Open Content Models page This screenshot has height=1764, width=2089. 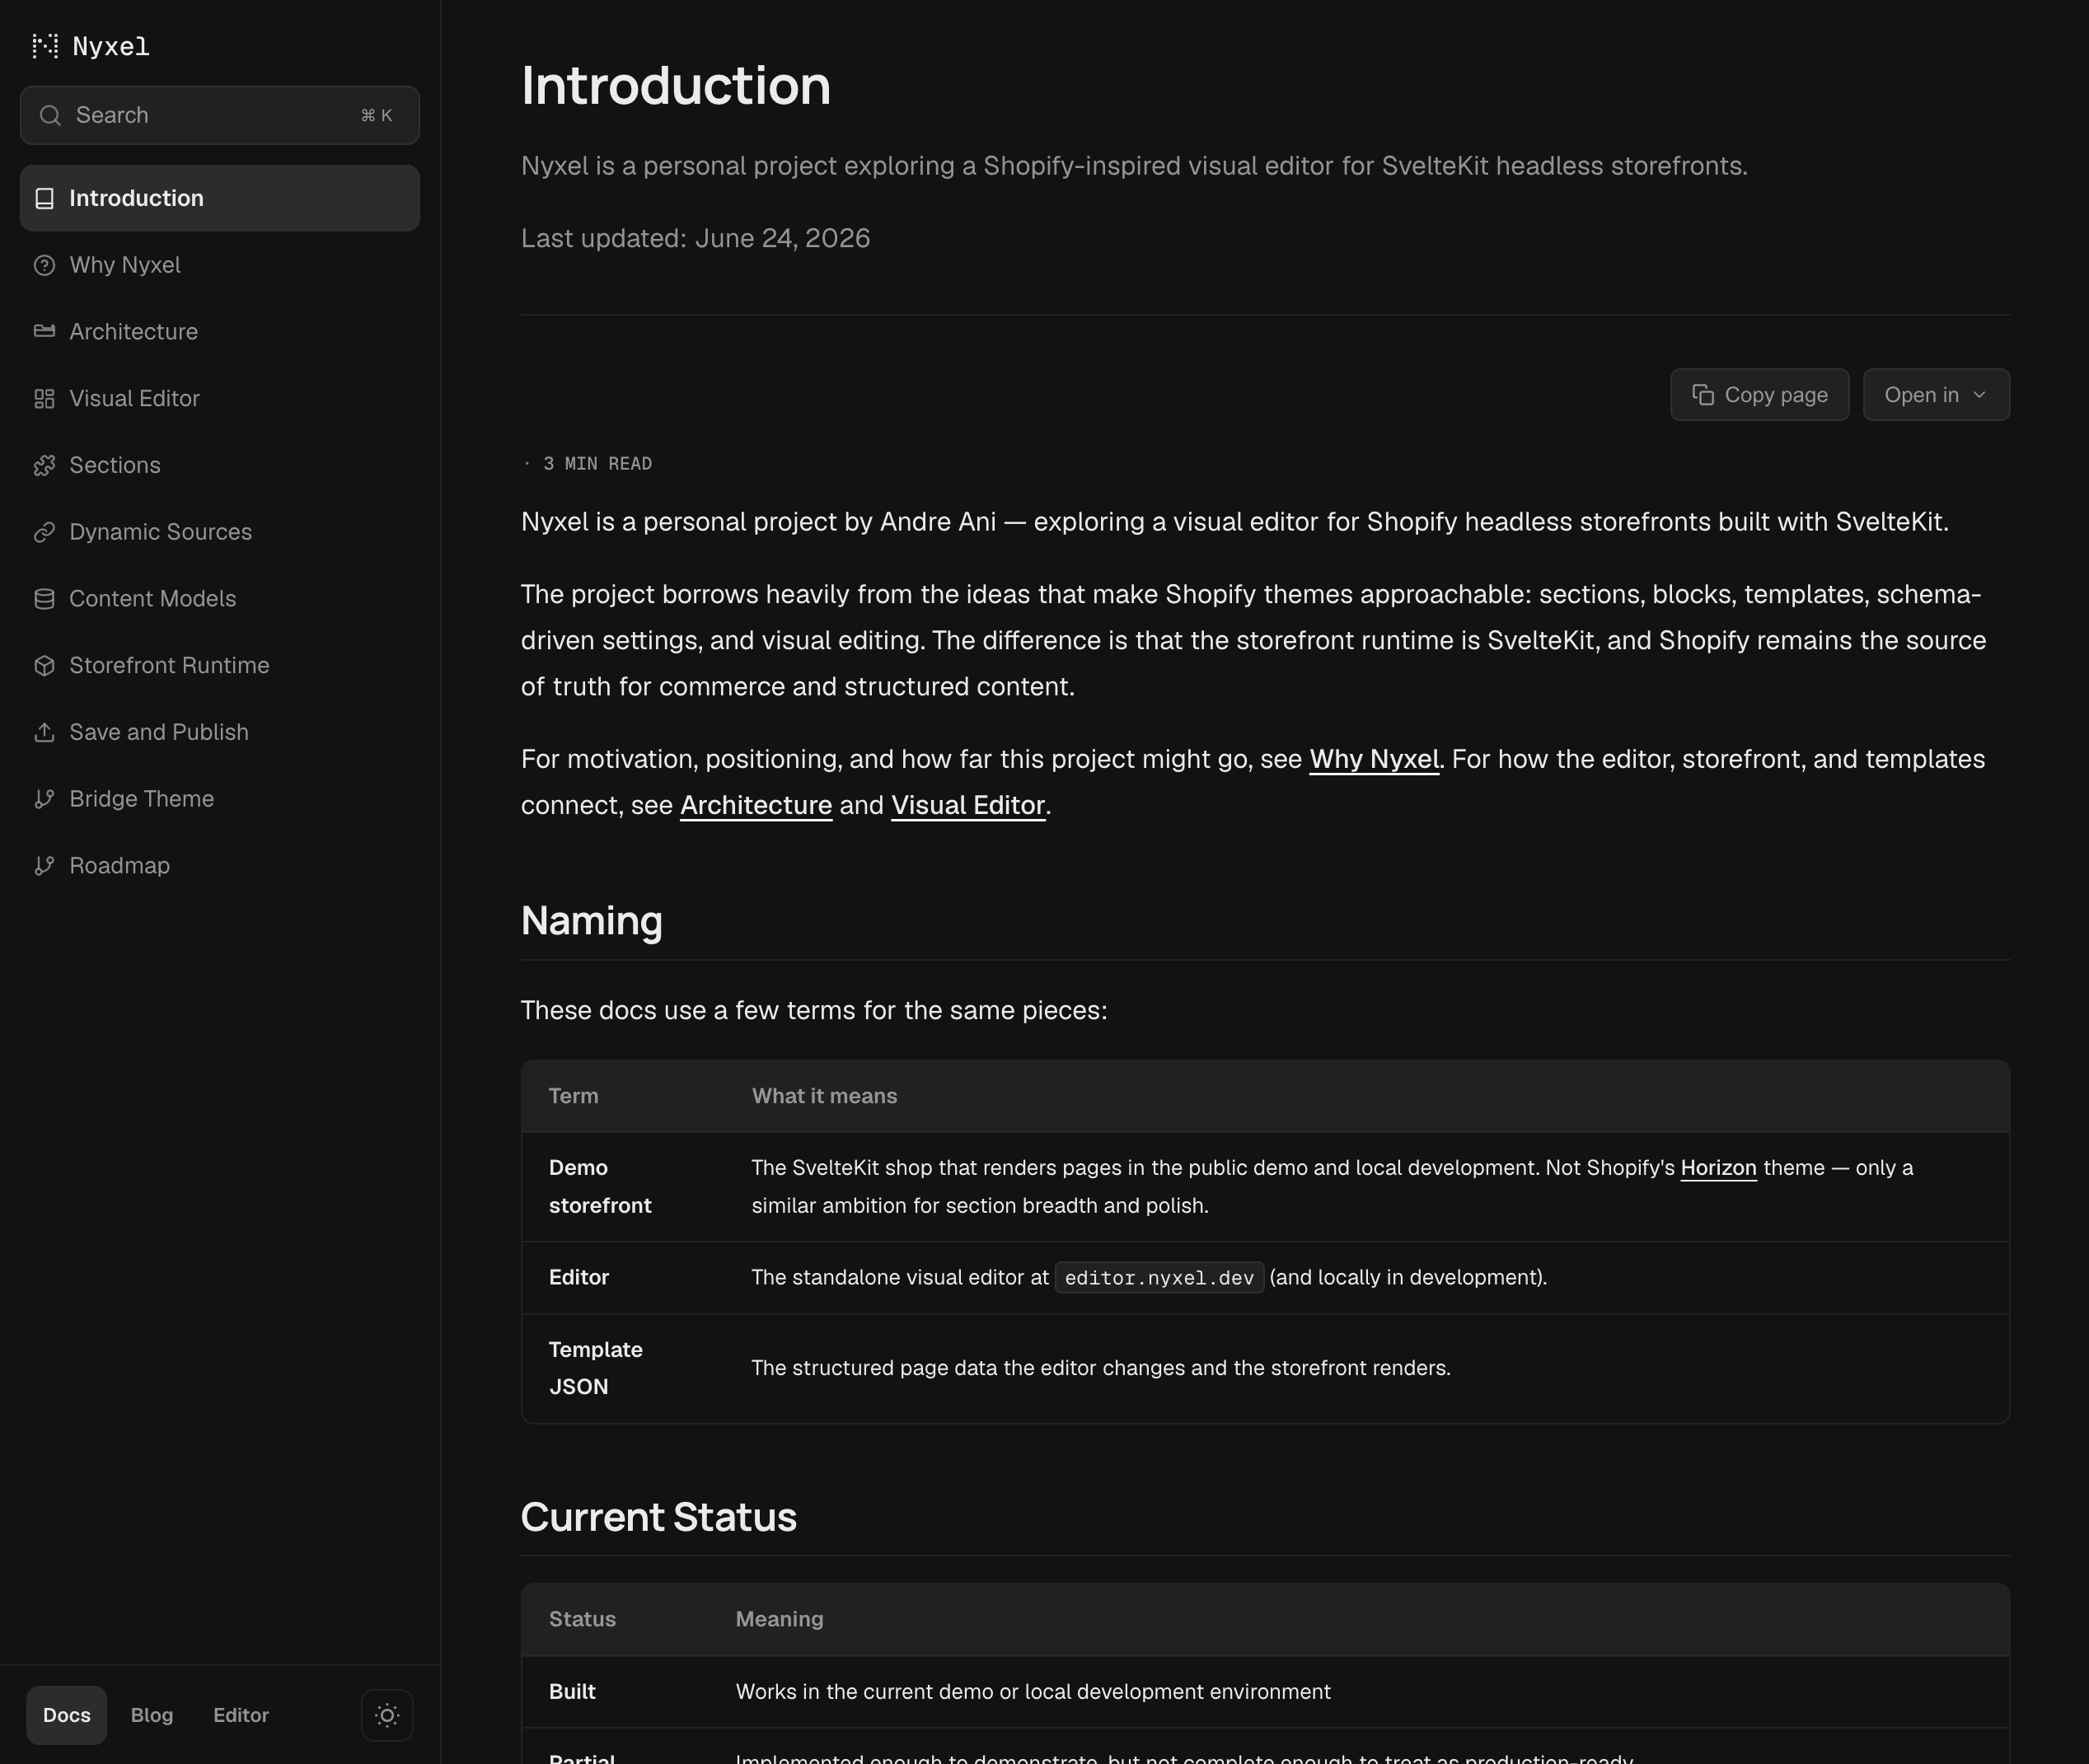[220, 599]
